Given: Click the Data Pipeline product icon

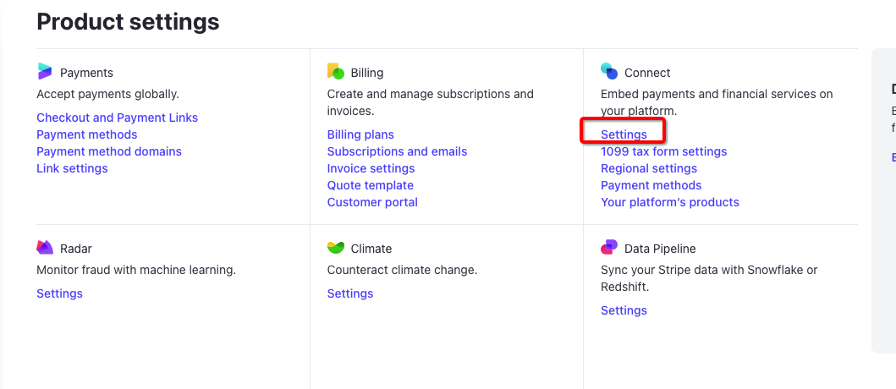Looking at the screenshot, I should pyautogui.click(x=609, y=248).
